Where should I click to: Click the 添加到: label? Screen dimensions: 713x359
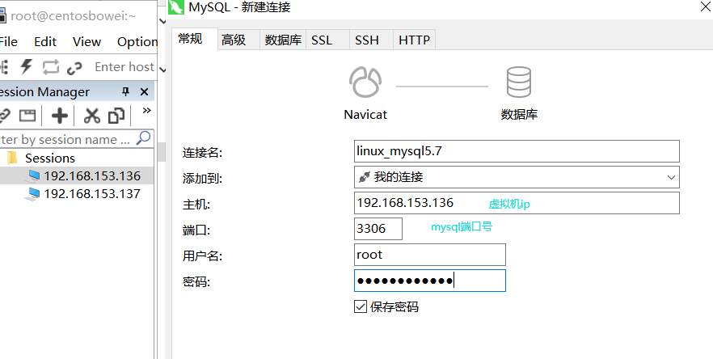[202, 179]
